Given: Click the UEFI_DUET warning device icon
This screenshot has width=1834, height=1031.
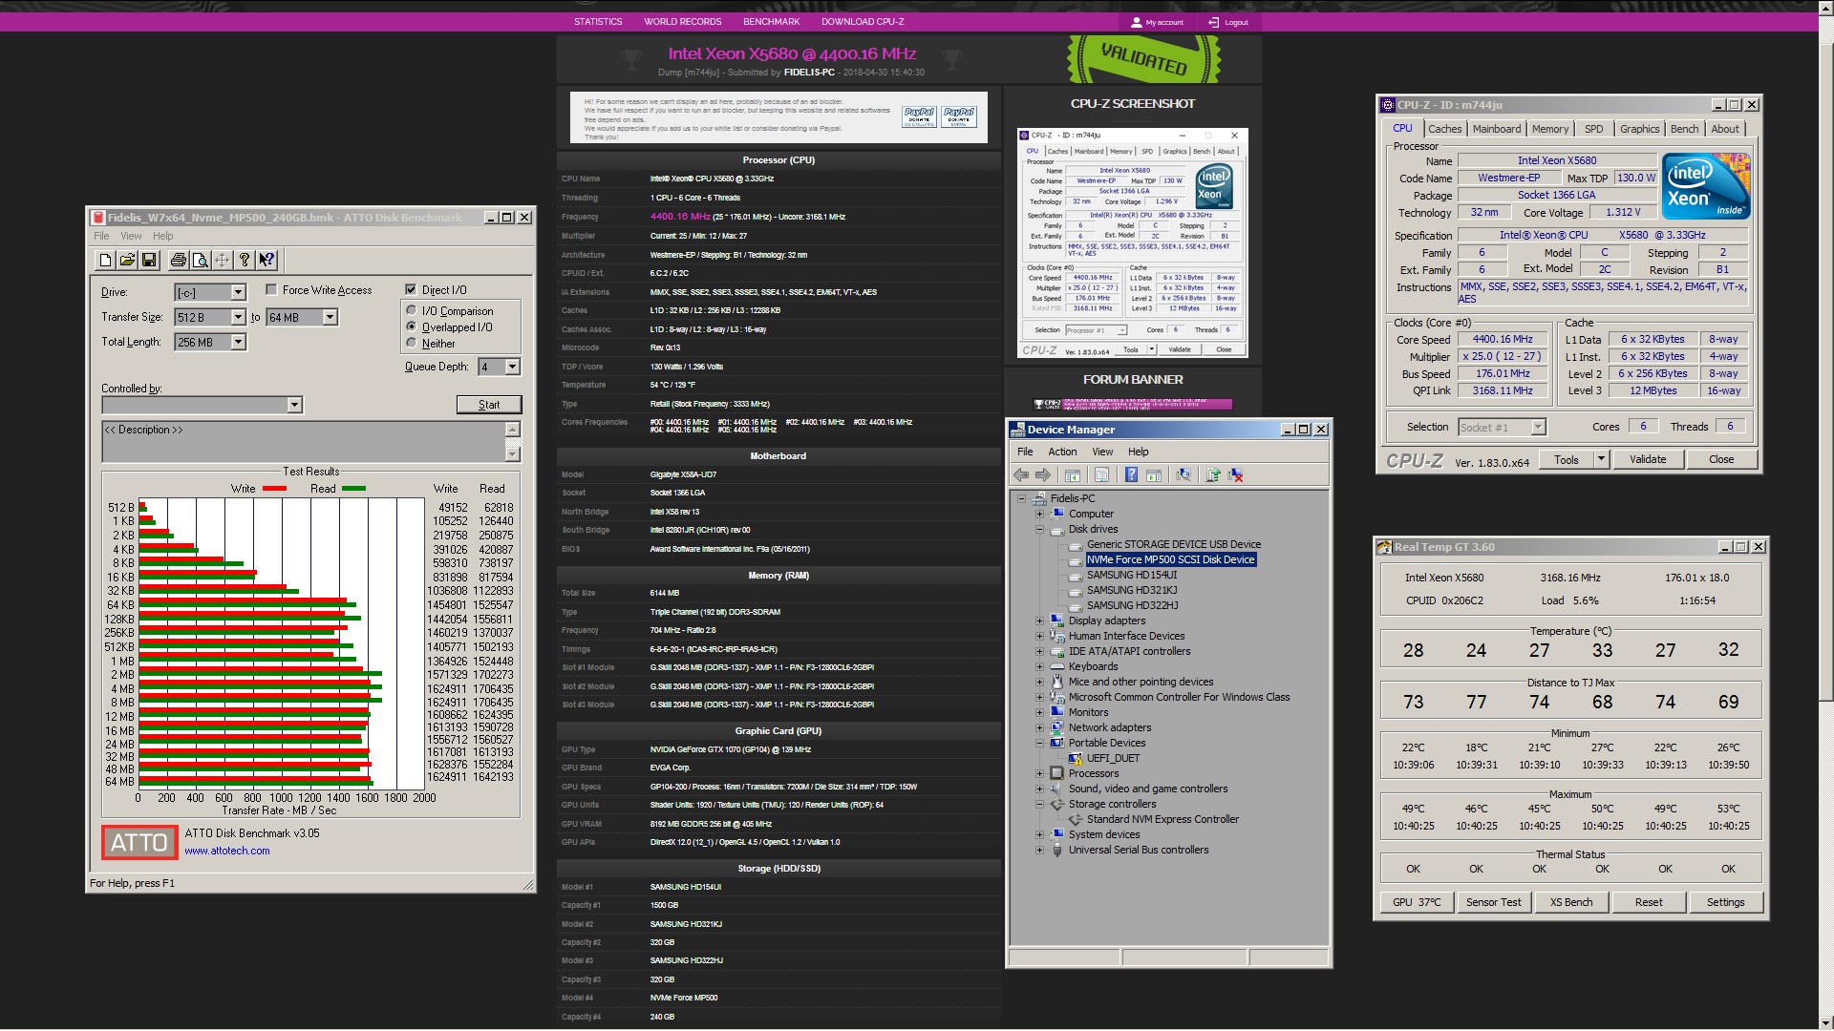Looking at the screenshot, I should coord(1076,759).
